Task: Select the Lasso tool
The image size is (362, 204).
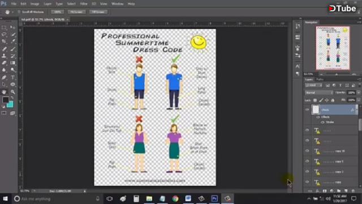Action: [4, 35]
